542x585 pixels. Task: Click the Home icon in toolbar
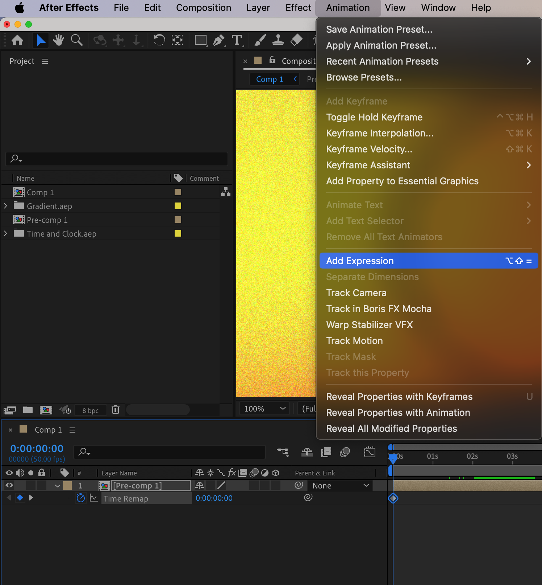click(x=17, y=40)
